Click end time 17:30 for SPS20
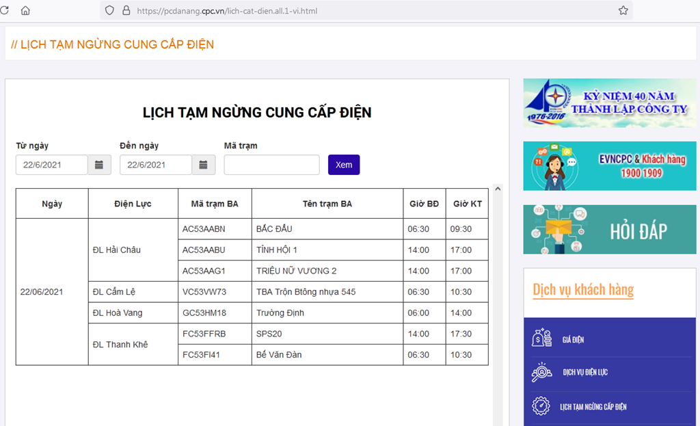Viewport: 700px width, 426px height. pos(468,334)
